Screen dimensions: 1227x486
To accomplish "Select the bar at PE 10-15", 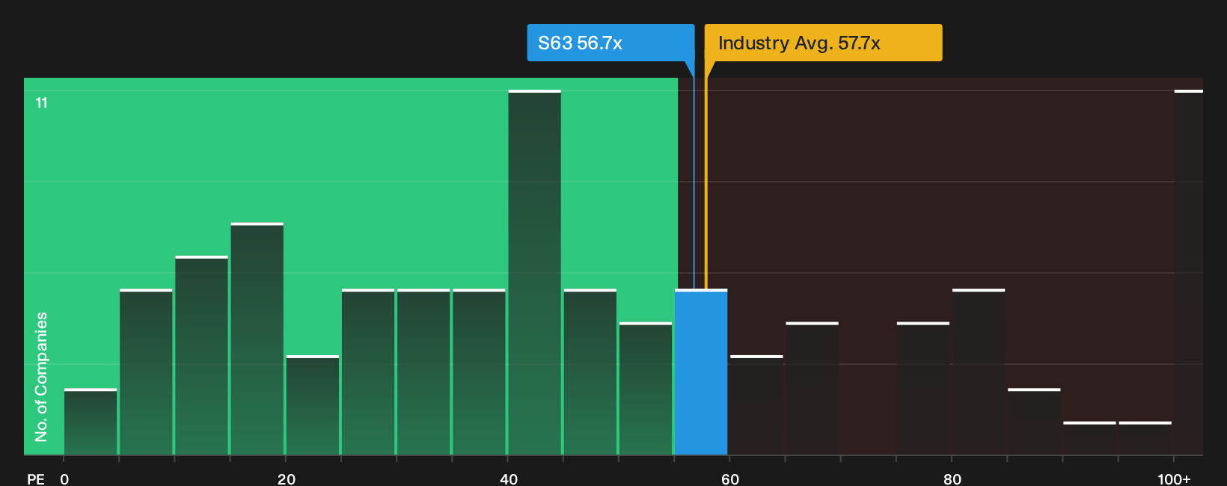I will (202, 355).
